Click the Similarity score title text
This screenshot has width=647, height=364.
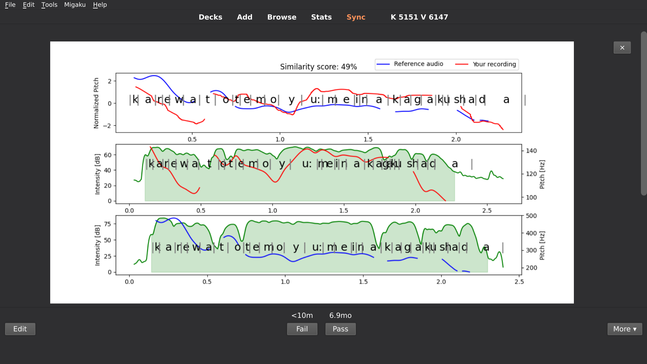pyautogui.click(x=318, y=67)
